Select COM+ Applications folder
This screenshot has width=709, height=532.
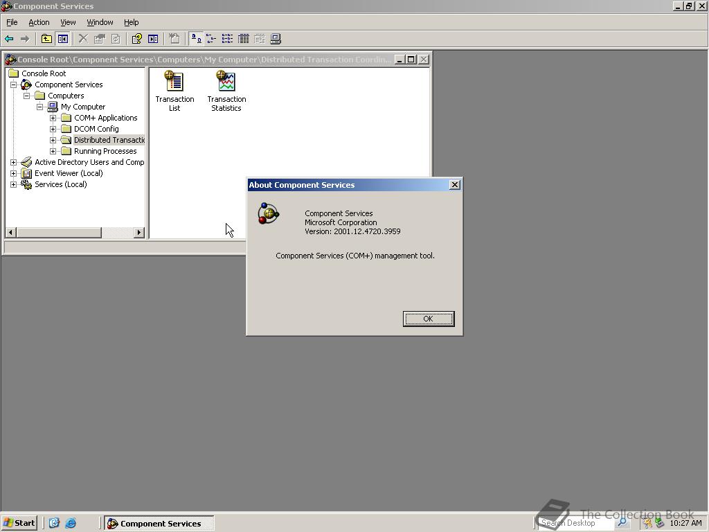tap(106, 118)
